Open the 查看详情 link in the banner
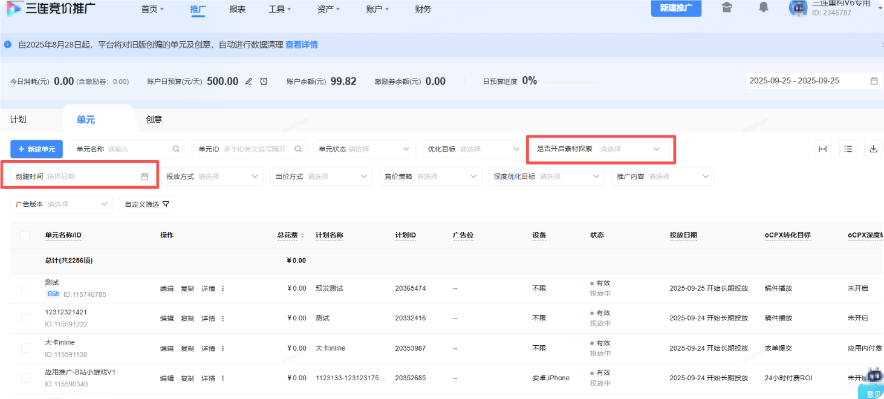 [x=301, y=45]
